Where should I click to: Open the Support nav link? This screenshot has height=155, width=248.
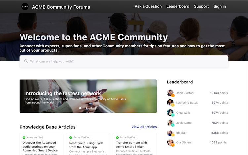(201, 6)
